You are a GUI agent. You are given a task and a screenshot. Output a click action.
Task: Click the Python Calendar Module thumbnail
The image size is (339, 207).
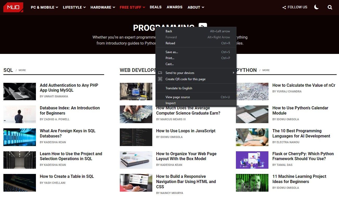point(252,114)
